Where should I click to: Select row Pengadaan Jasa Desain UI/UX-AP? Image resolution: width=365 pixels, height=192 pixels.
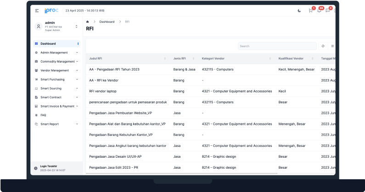coord(211,156)
